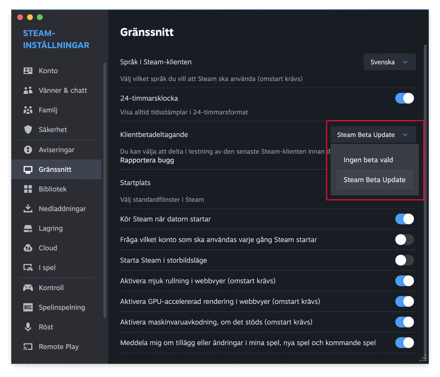Click the Konto account card icon
The width and height of the screenshot is (440, 377).
click(x=28, y=71)
